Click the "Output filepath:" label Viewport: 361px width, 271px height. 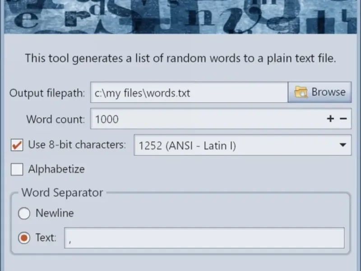pyautogui.click(x=47, y=93)
